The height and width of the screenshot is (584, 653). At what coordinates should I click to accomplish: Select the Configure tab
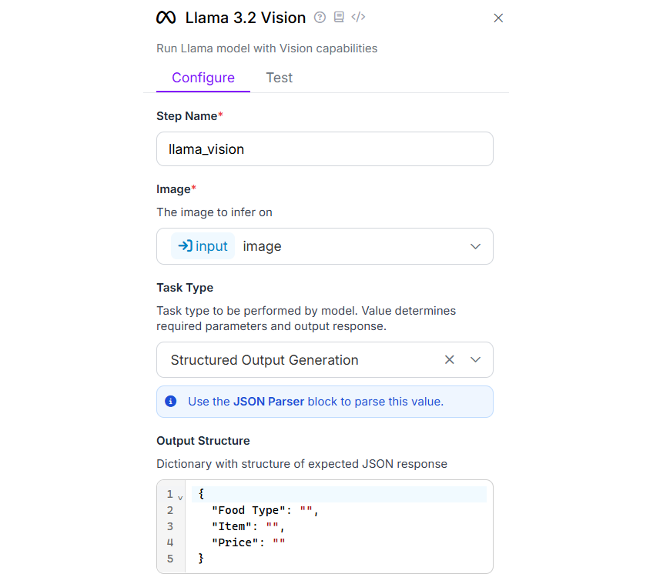pyautogui.click(x=203, y=78)
